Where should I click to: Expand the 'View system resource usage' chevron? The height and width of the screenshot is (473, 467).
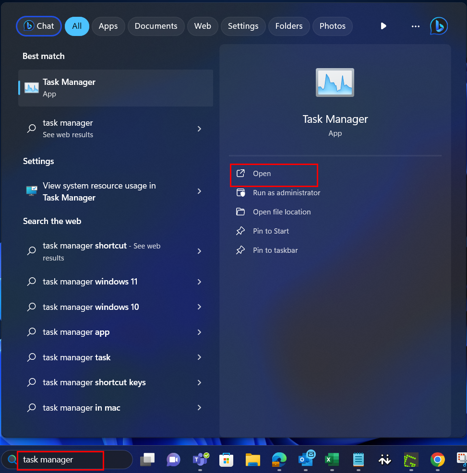point(199,191)
